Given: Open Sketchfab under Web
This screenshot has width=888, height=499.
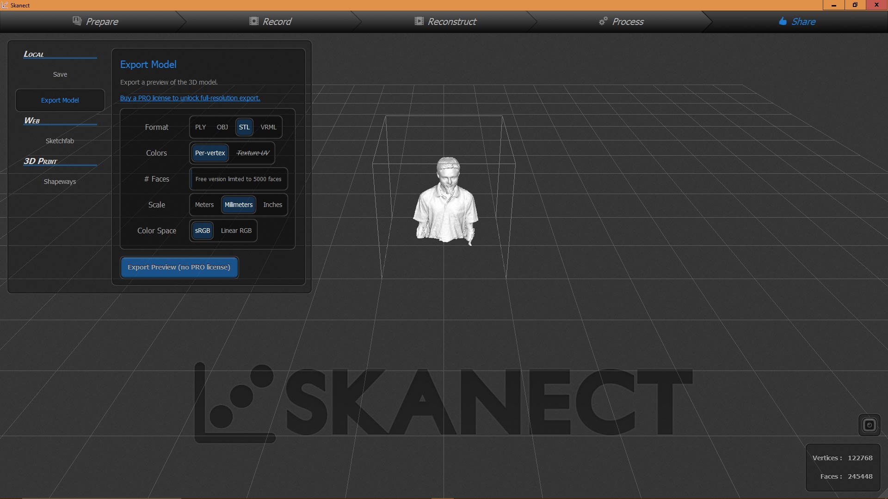Looking at the screenshot, I should (x=60, y=141).
